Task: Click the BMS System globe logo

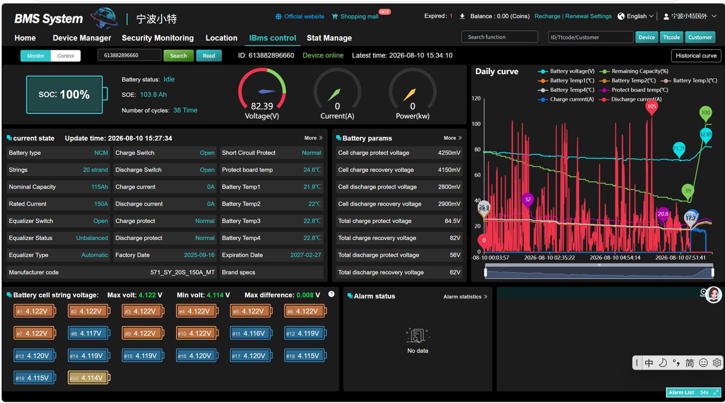Action: pos(104,18)
